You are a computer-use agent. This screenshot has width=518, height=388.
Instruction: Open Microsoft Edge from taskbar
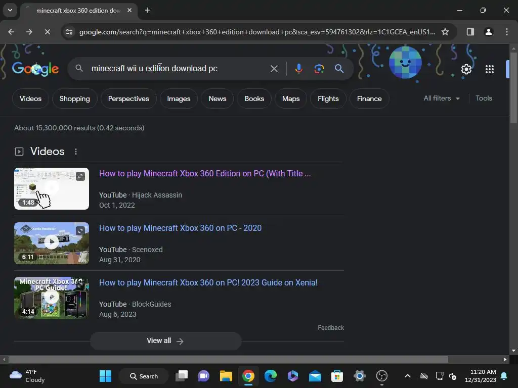click(x=270, y=376)
